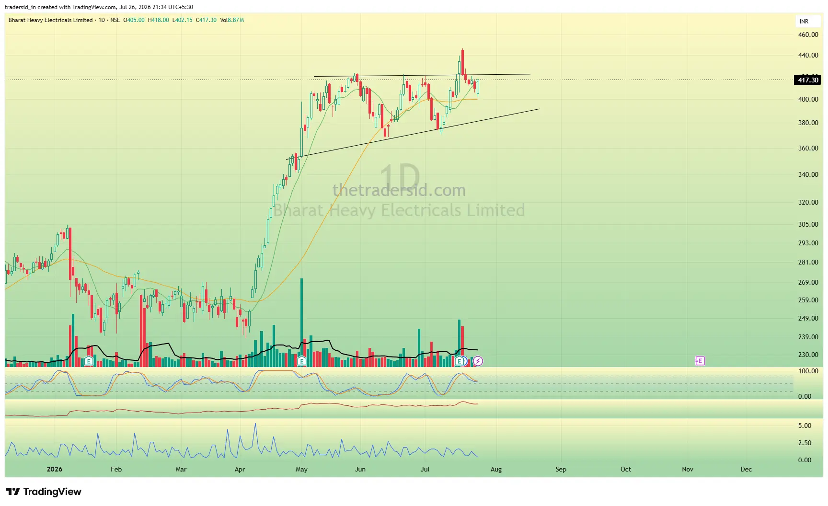Click the Jun label on time axis
The height and width of the screenshot is (506, 828).
[x=360, y=469]
